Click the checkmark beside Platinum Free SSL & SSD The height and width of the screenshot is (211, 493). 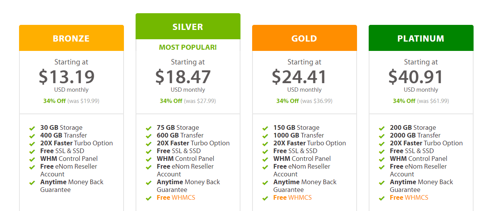(x=382, y=152)
